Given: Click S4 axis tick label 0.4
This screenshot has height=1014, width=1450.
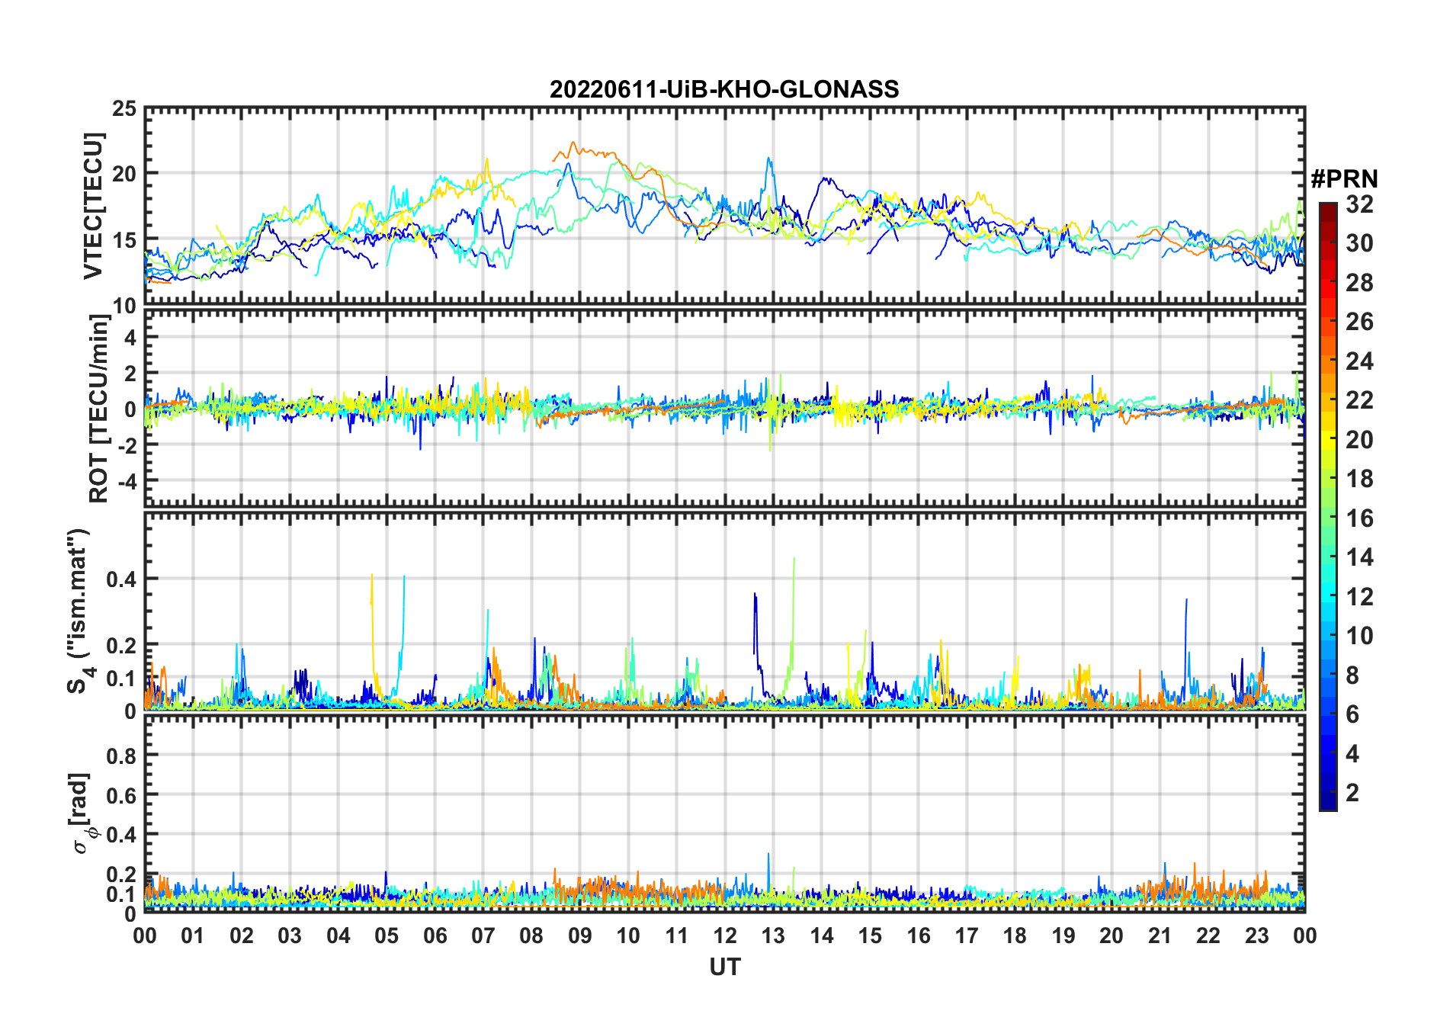Looking at the screenshot, I should coord(122,579).
